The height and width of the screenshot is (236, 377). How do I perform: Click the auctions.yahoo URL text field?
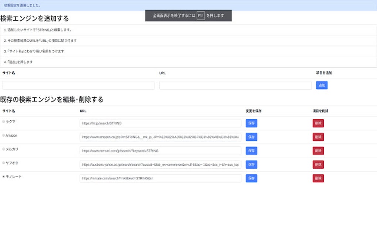click(x=161, y=164)
